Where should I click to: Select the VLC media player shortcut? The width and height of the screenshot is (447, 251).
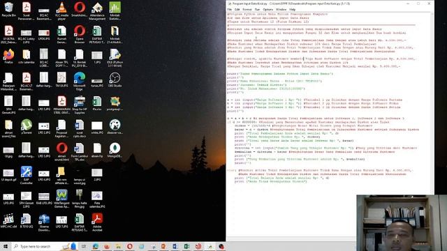pos(61,11)
